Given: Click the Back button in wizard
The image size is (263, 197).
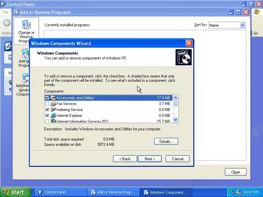Looking at the screenshot, I should 125,159.
